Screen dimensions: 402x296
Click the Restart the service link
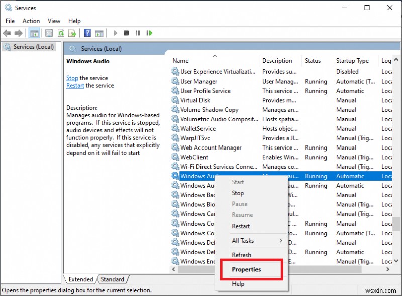[x=75, y=85]
